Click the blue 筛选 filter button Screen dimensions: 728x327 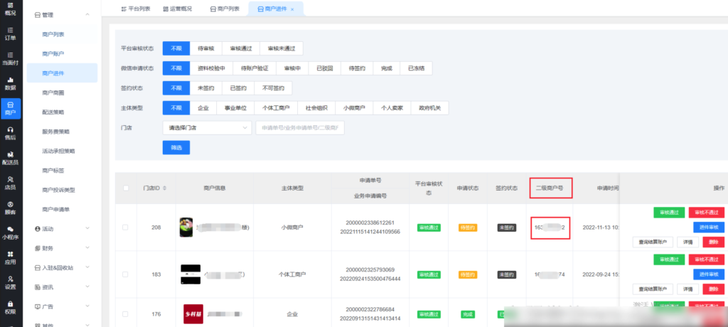[176, 147]
